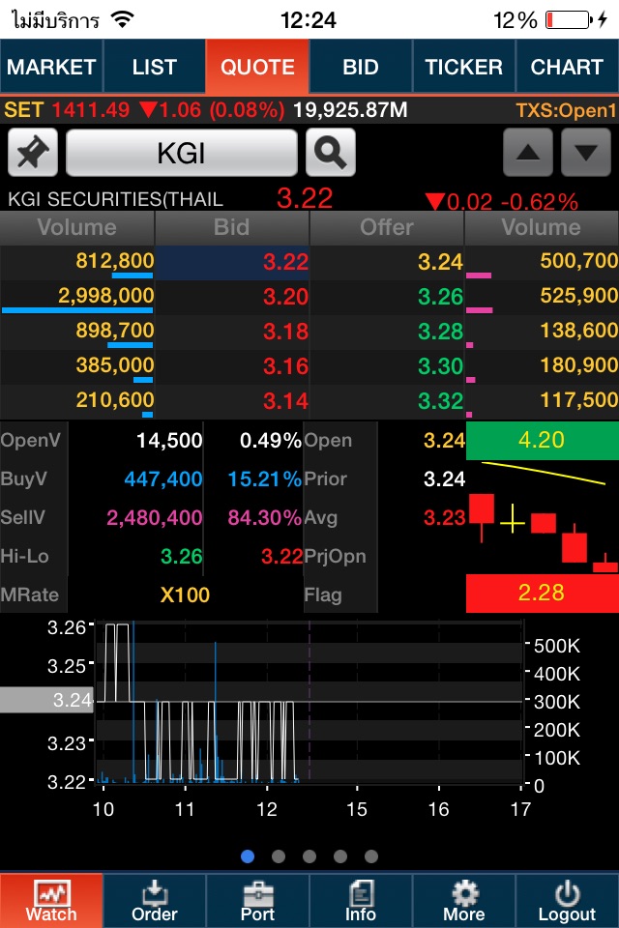Tap bid volume 2,998,000
The image size is (619, 928).
(x=106, y=296)
